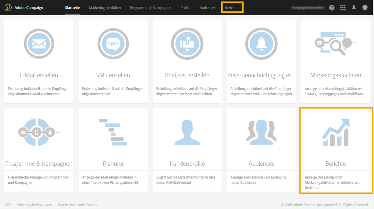Open the Briefpost erstellen mailbox icon
This screenshot has width=374, height=209.
tap(187, 44)
